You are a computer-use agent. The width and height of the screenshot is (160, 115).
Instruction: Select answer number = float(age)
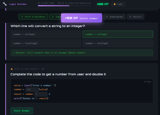click(x=46, y=43)
